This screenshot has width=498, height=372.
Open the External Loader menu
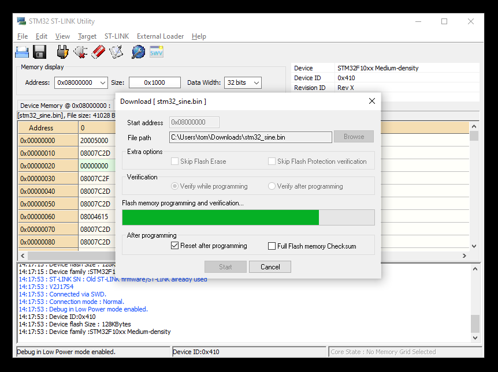coord(160,36)
